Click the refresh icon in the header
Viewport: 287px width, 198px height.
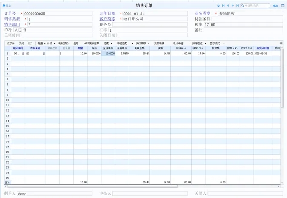(218, 6)
